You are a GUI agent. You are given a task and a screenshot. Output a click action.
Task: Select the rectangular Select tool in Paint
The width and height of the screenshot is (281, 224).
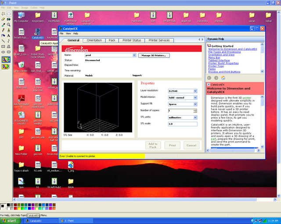[x=9, y=14]
